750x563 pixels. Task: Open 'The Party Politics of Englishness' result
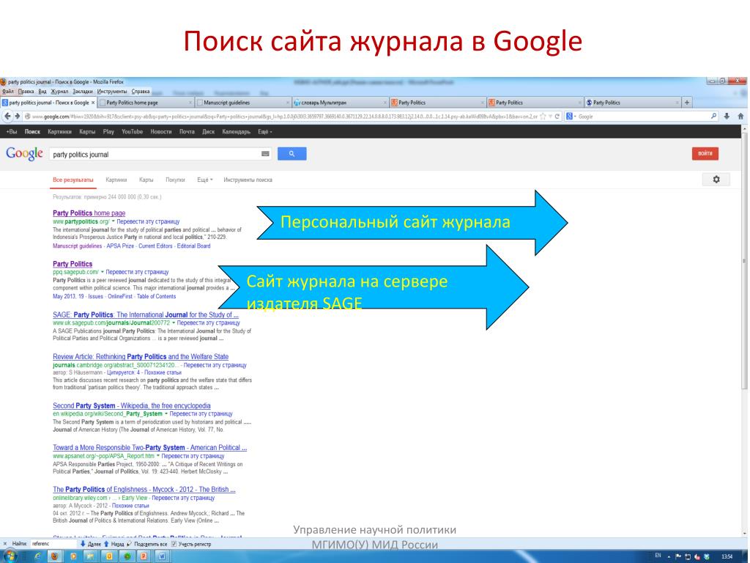pos(144,489)
